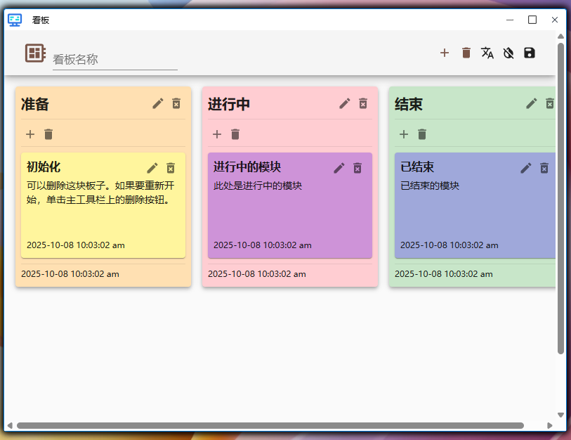Image resolution: width=571 pixels, height=440 pixels.
Task: Edit the 进行中的模块 card with its pencil
Action: (x=339, y=168)
